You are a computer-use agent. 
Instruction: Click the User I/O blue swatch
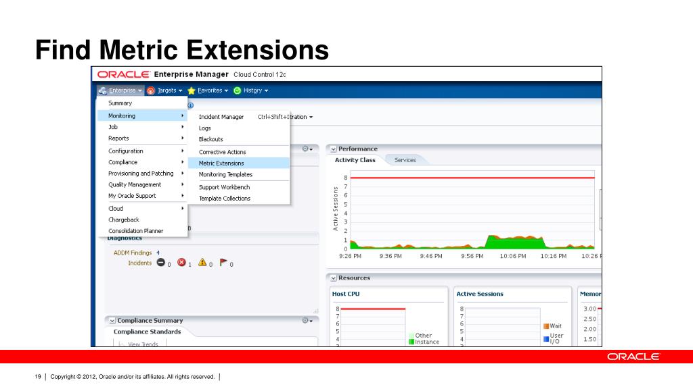pos(546,339)
